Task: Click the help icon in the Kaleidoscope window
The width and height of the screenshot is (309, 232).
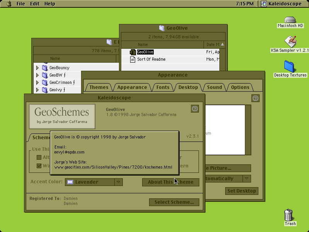Action: tap(195, 109)
